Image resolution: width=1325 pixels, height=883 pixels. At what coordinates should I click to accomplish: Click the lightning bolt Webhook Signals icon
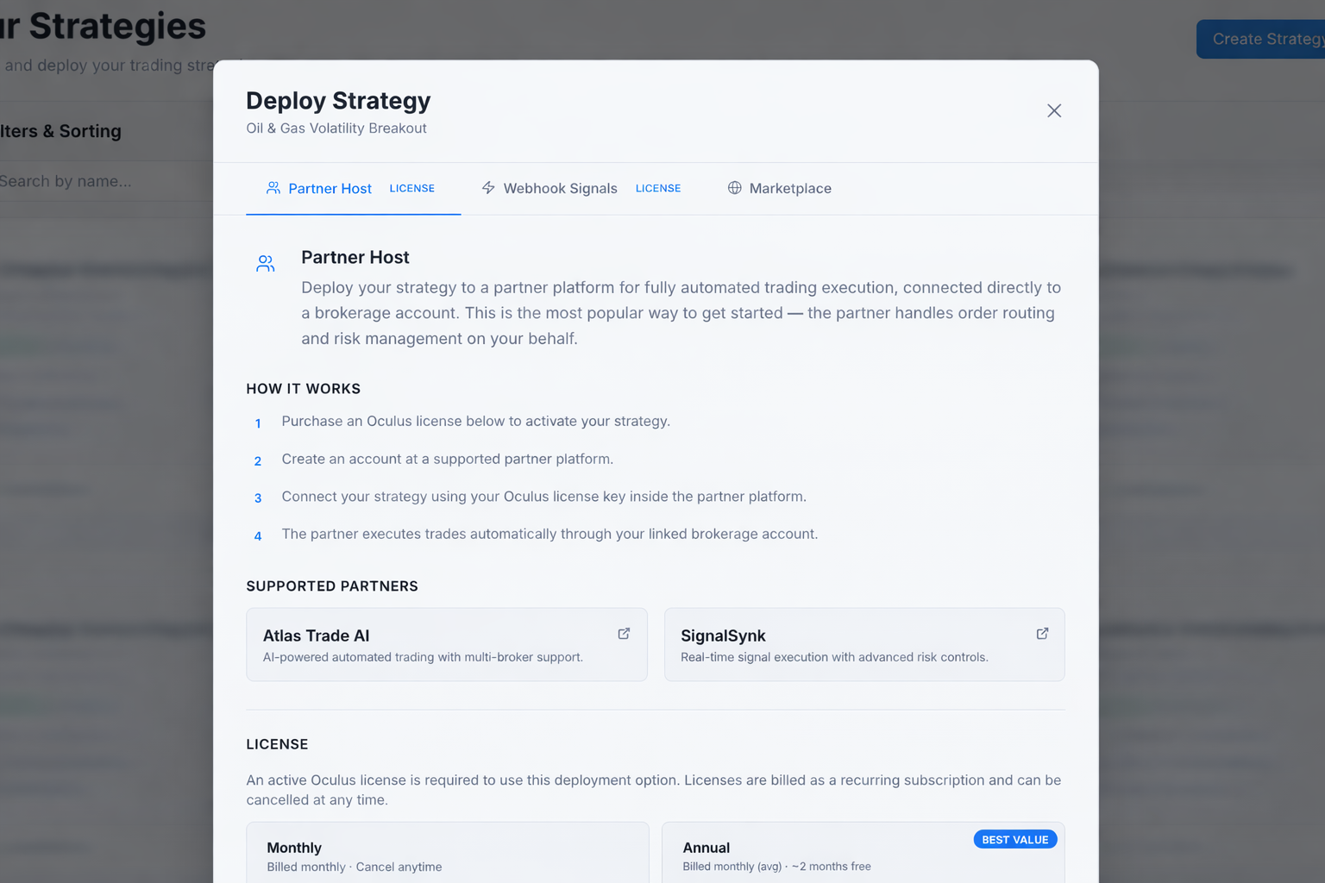click(488, 188)
